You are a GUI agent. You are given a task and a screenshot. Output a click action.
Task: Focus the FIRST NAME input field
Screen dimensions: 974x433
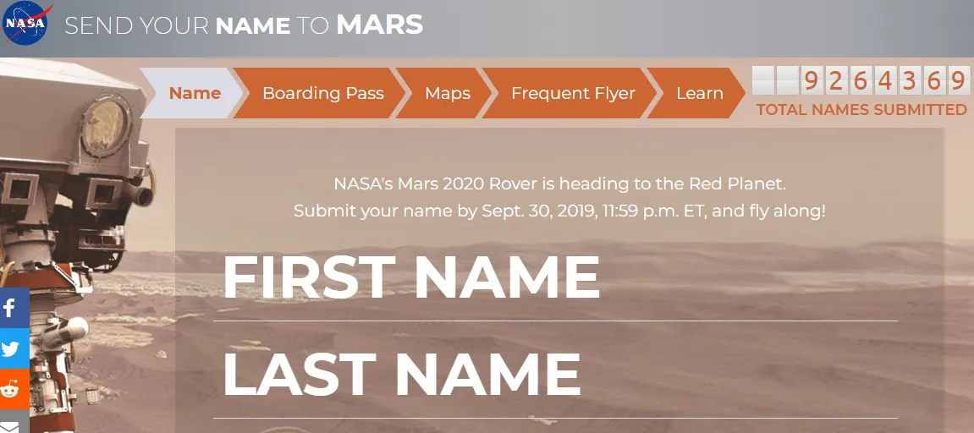555,278
